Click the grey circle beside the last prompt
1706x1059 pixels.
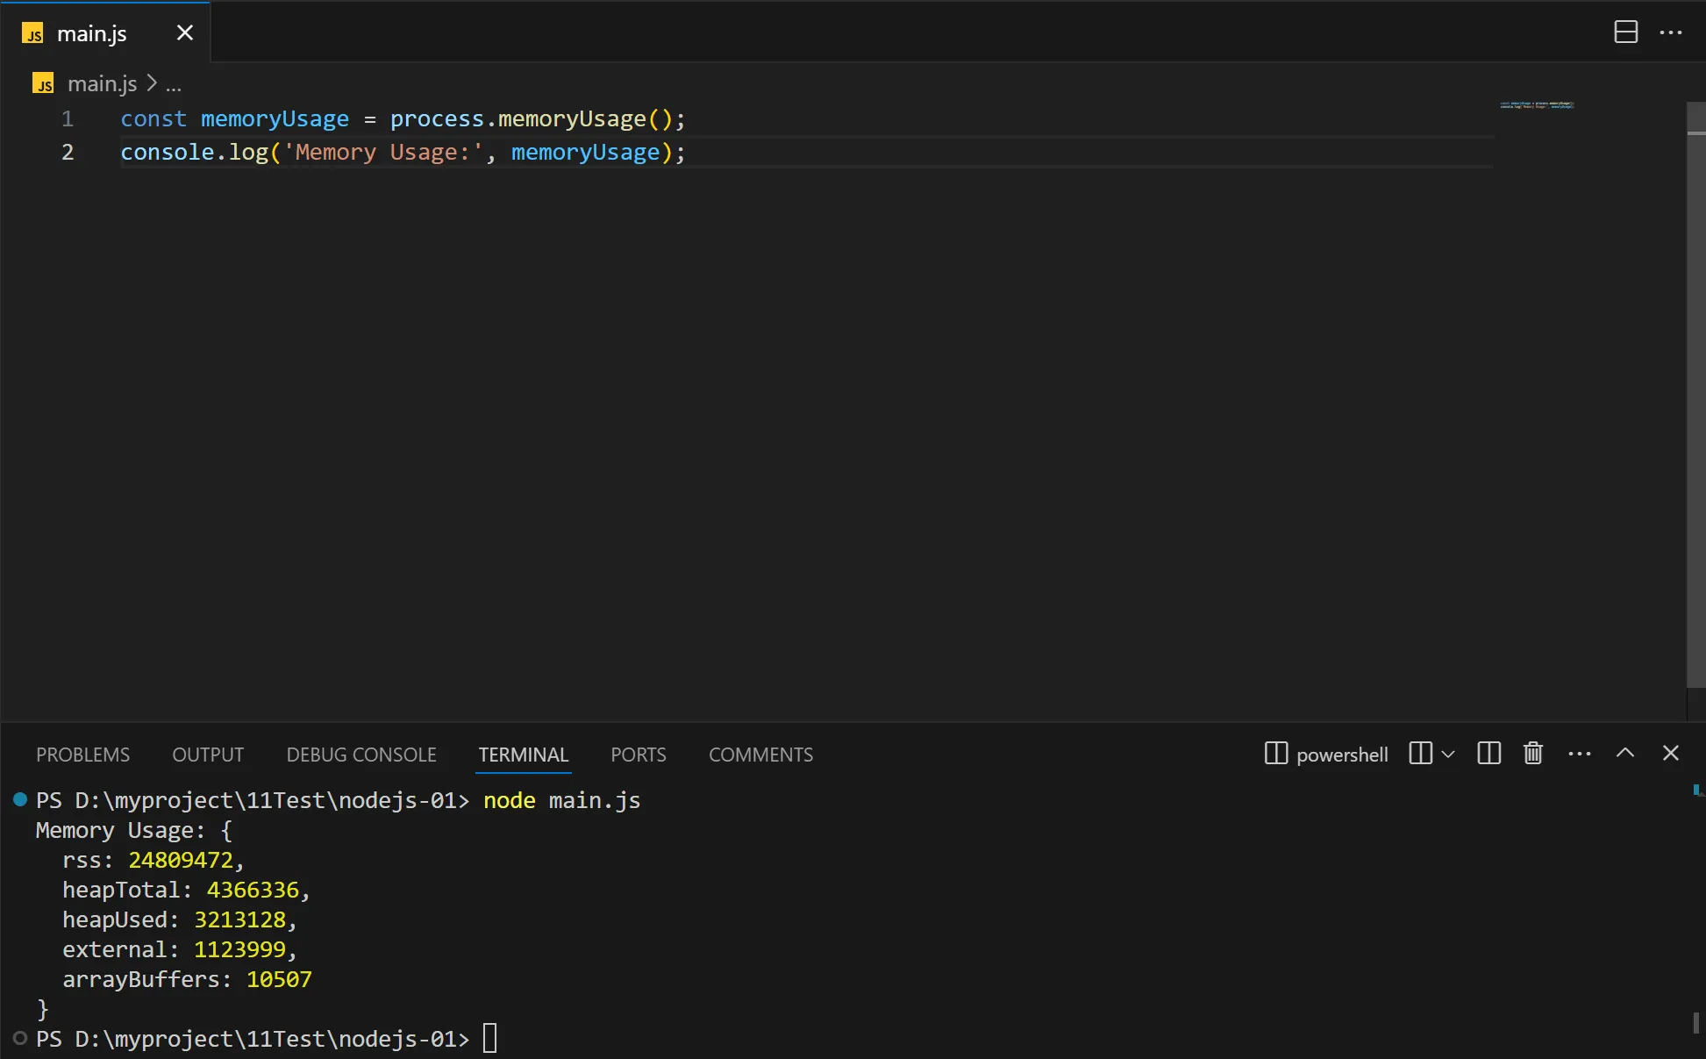[20, 1038]
